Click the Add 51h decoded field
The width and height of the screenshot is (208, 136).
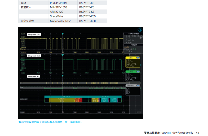pos(95,100)
